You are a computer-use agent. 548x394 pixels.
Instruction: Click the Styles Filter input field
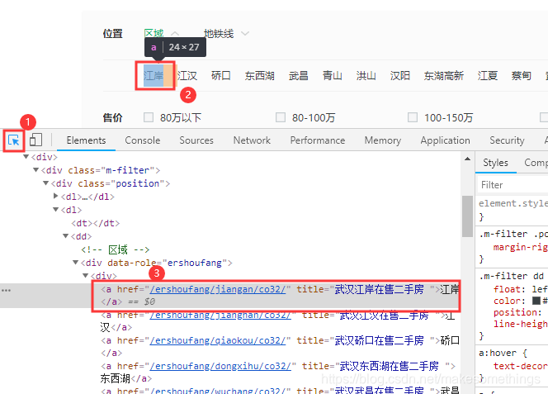(x=513, y=185)
